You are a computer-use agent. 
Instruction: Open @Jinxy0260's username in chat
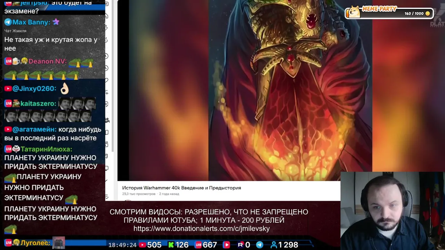34,89
